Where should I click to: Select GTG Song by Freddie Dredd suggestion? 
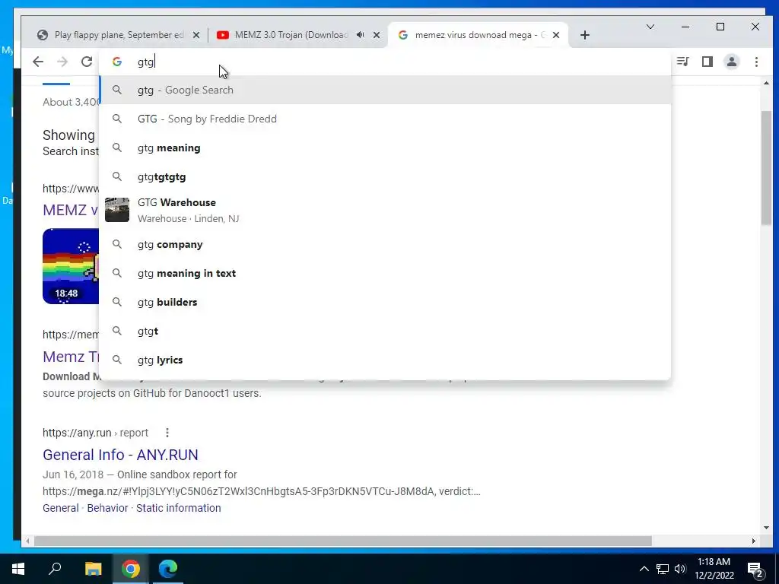click(385, 119)
